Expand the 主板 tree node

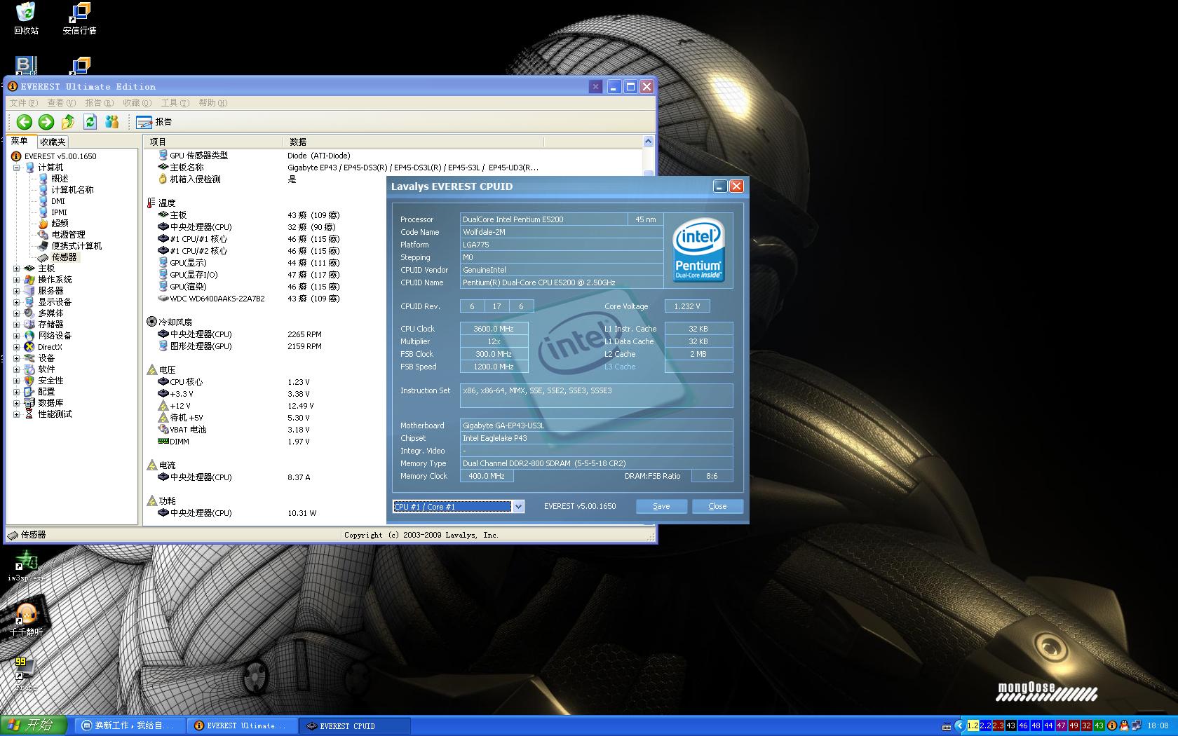[16, 268]
